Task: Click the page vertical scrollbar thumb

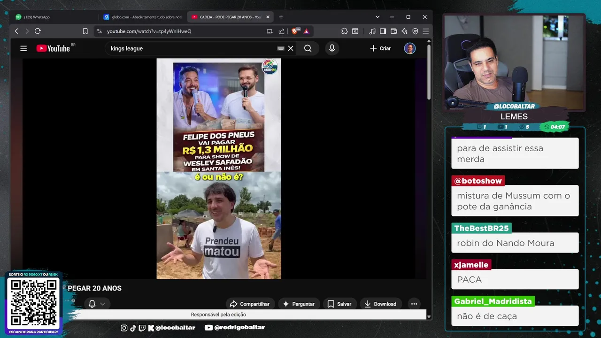Action: [x=429, y=72]
